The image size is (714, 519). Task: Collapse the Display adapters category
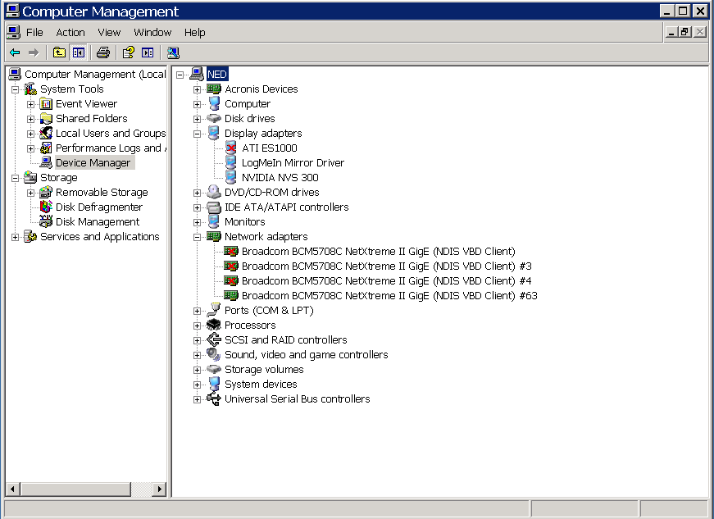198,134
